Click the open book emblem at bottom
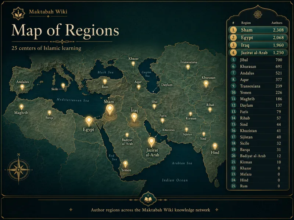Screen dimensions: 294x220 point(148,199)
